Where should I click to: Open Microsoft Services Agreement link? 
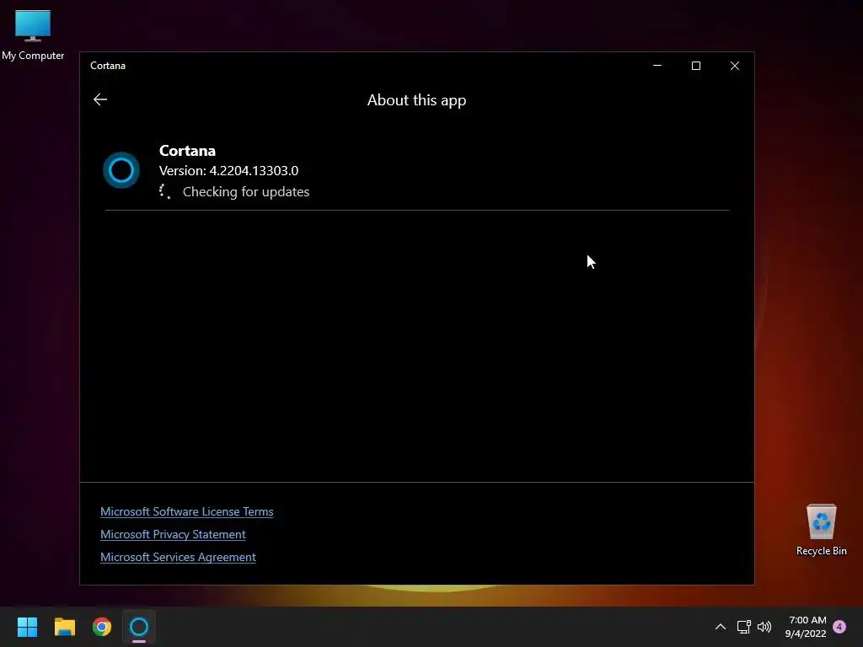(178, 557)
